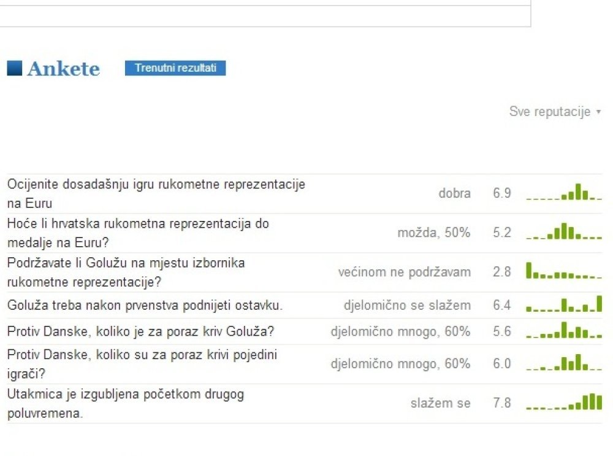Expand the Sve reputacije dropdown
The height and width of the screenshot is (456, 613).
(x=555, y=112)
